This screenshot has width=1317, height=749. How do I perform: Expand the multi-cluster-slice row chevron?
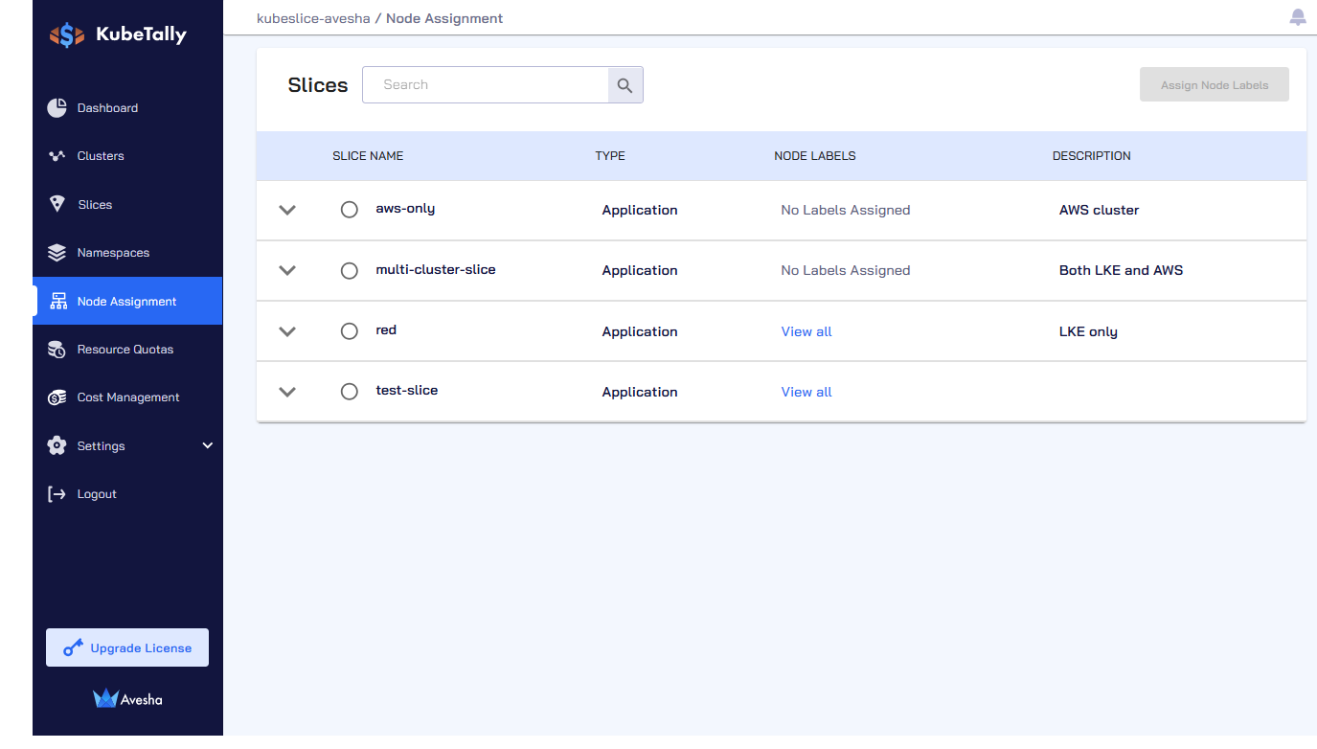pos(287,270)
